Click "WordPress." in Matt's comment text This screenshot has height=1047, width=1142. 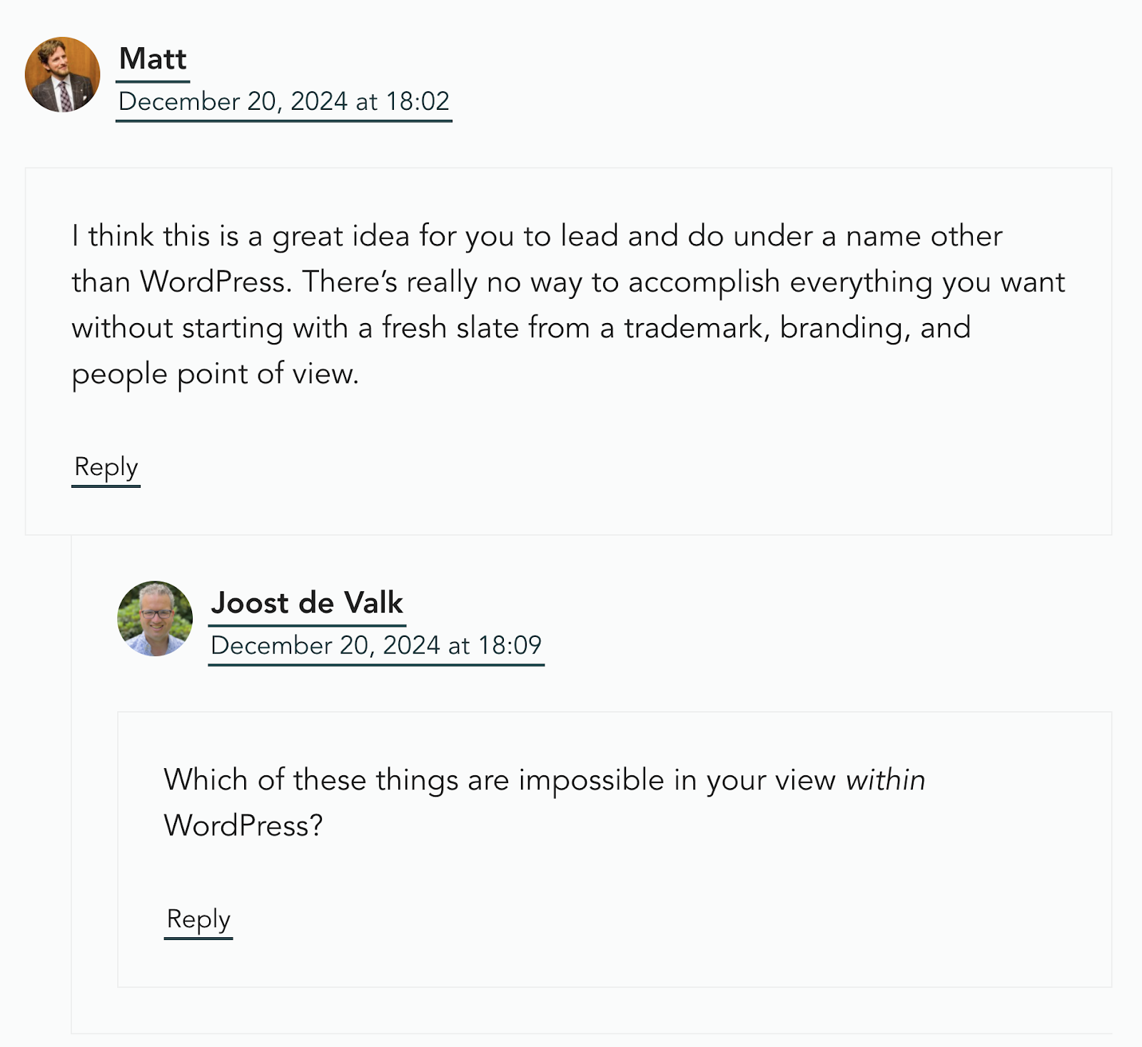(216, 282)
